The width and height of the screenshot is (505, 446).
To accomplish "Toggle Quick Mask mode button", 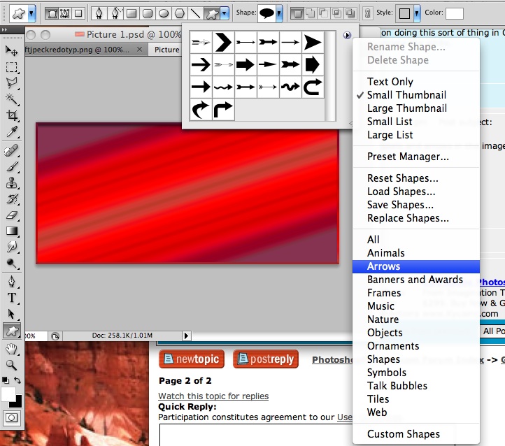I will tap(12, 418).
